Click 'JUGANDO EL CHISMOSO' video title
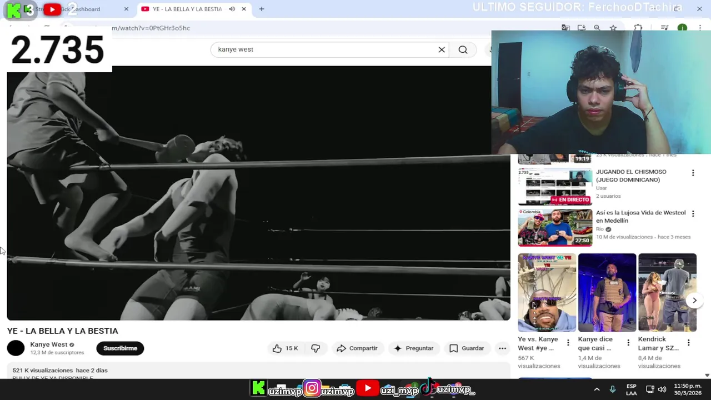The width and height of the screenshot is (711, 400). click(x=631, y=176)
